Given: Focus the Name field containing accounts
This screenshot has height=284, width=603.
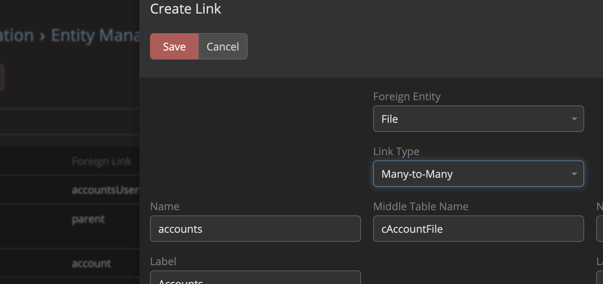Looking at the screenshot, I should point(255,229).
